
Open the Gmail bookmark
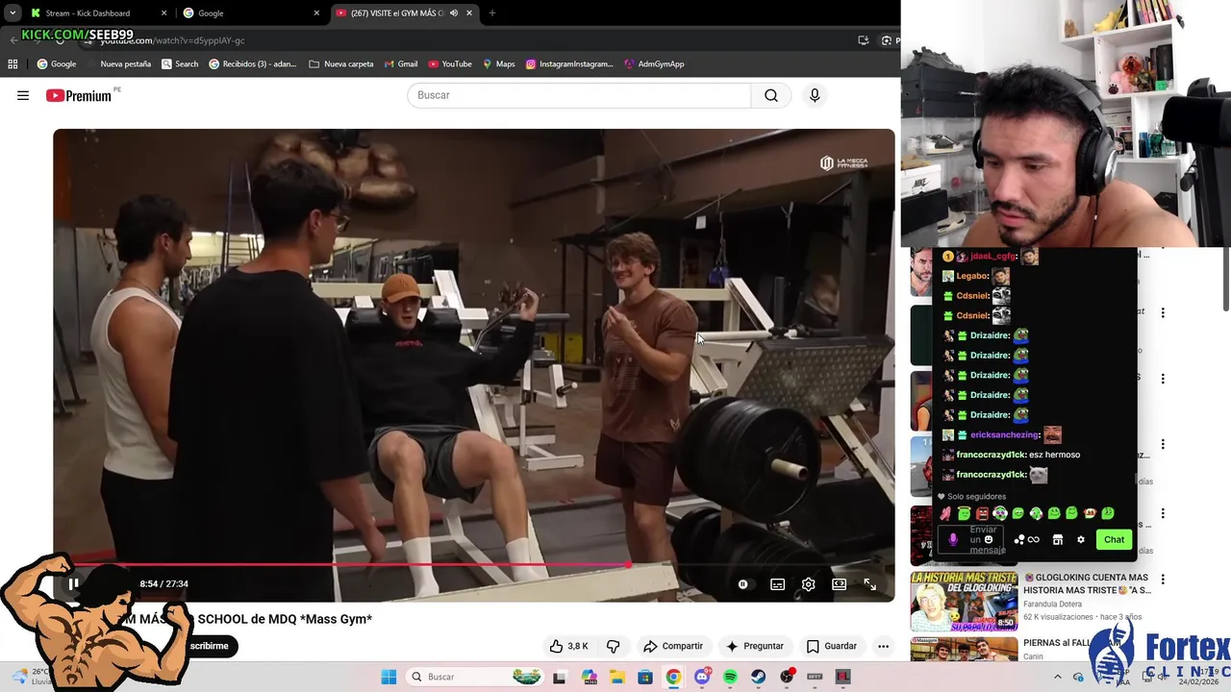(401, 64)
